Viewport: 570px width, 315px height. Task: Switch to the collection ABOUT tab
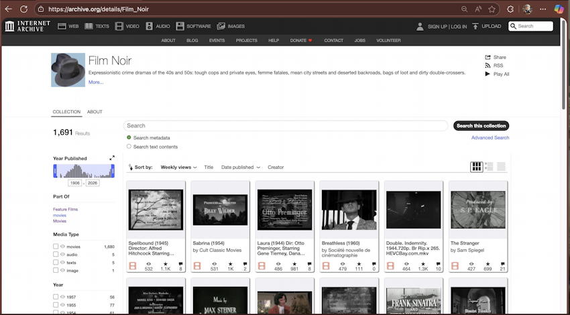[95, 112]
